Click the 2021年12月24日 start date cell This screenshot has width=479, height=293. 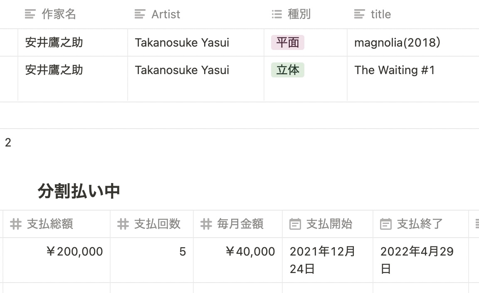[x=328, y=260]
